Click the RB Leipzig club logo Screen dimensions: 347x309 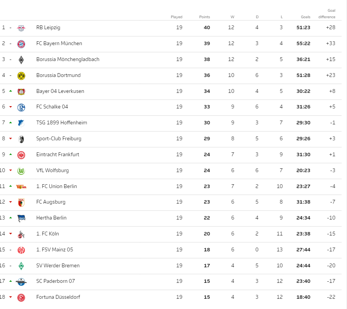coord(21,28)
